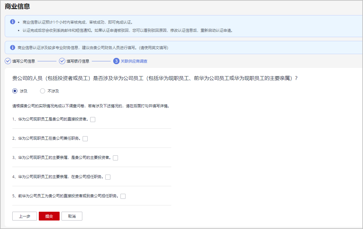
Task: Go to the 填写银行信息 step
Action: click(78, 61)
